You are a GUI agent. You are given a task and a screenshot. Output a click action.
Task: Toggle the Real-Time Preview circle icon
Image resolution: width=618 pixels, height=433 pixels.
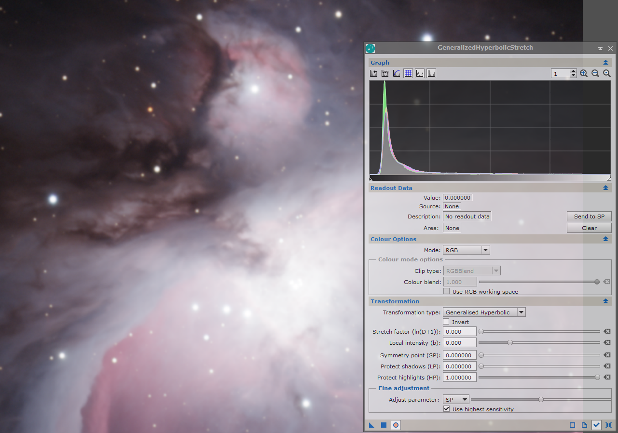(396, 425)
